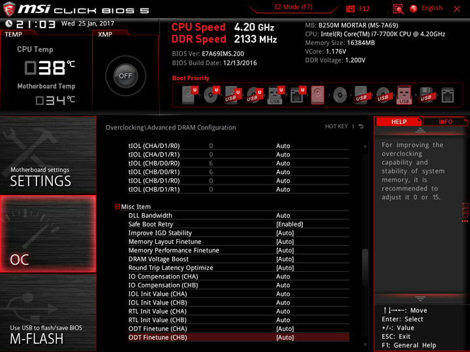Open the BIOS search magnifier icon
Viewport: 470px width, 352px height.
pos(398,9)
